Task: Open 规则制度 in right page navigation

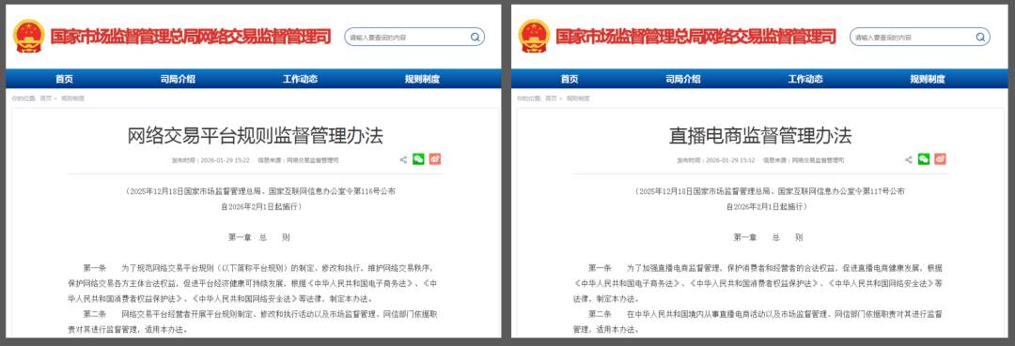Action: (929, 79)
